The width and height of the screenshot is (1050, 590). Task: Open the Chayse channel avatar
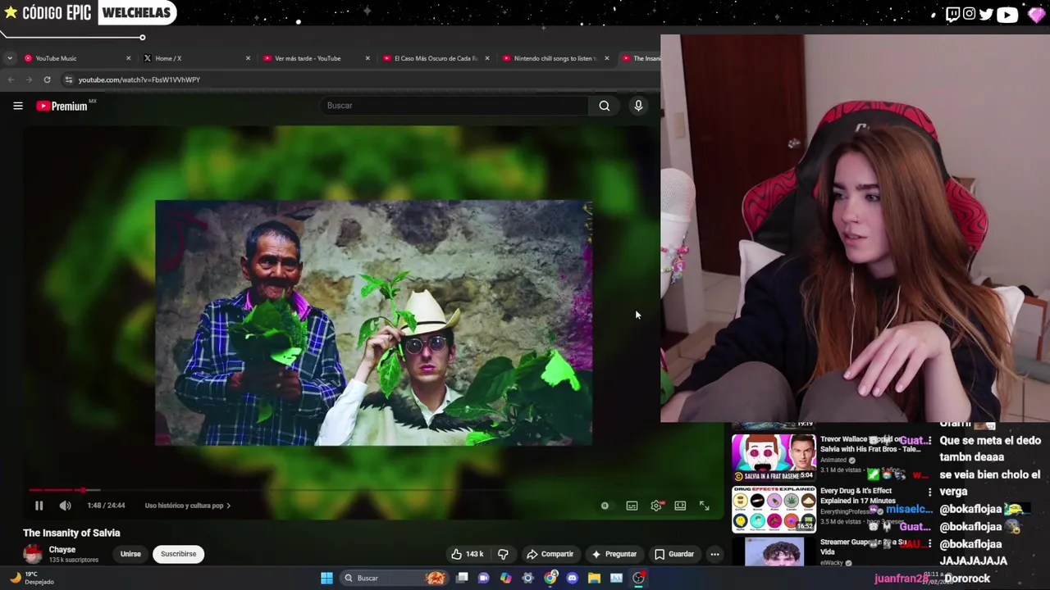33,554
